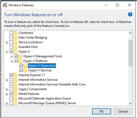Click the Legacy Components folder icon

click(15, 89)
